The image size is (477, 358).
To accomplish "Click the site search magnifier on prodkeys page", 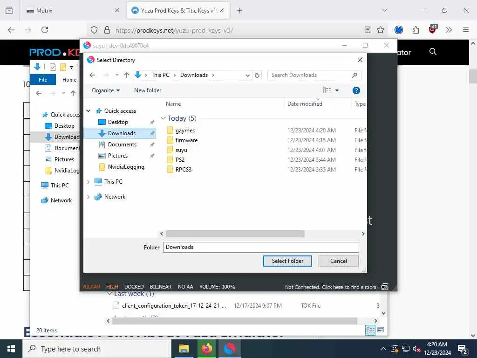I will 433,52.
